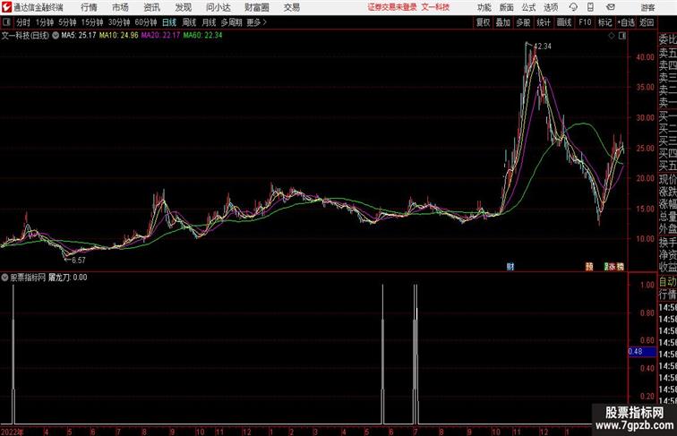Click the Tongdaxin red logo icon

point(6,7)
